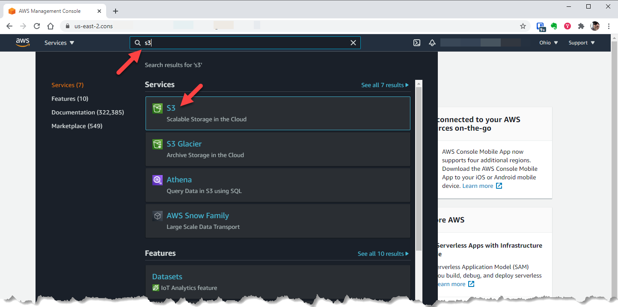Bookmark this page with star icon
This screenshot has width=618, height=307.
523,26
